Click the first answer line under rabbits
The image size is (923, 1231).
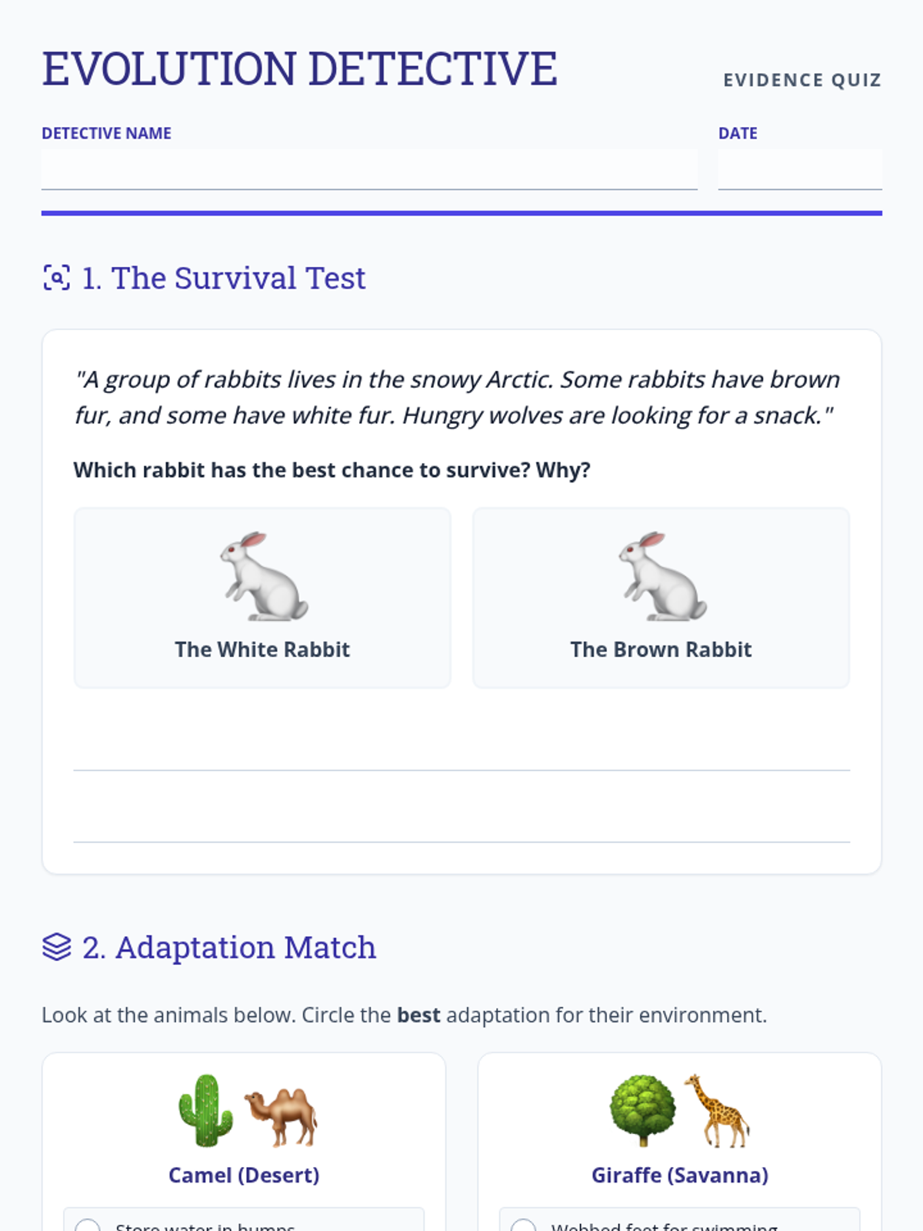(x=461, y=752)
